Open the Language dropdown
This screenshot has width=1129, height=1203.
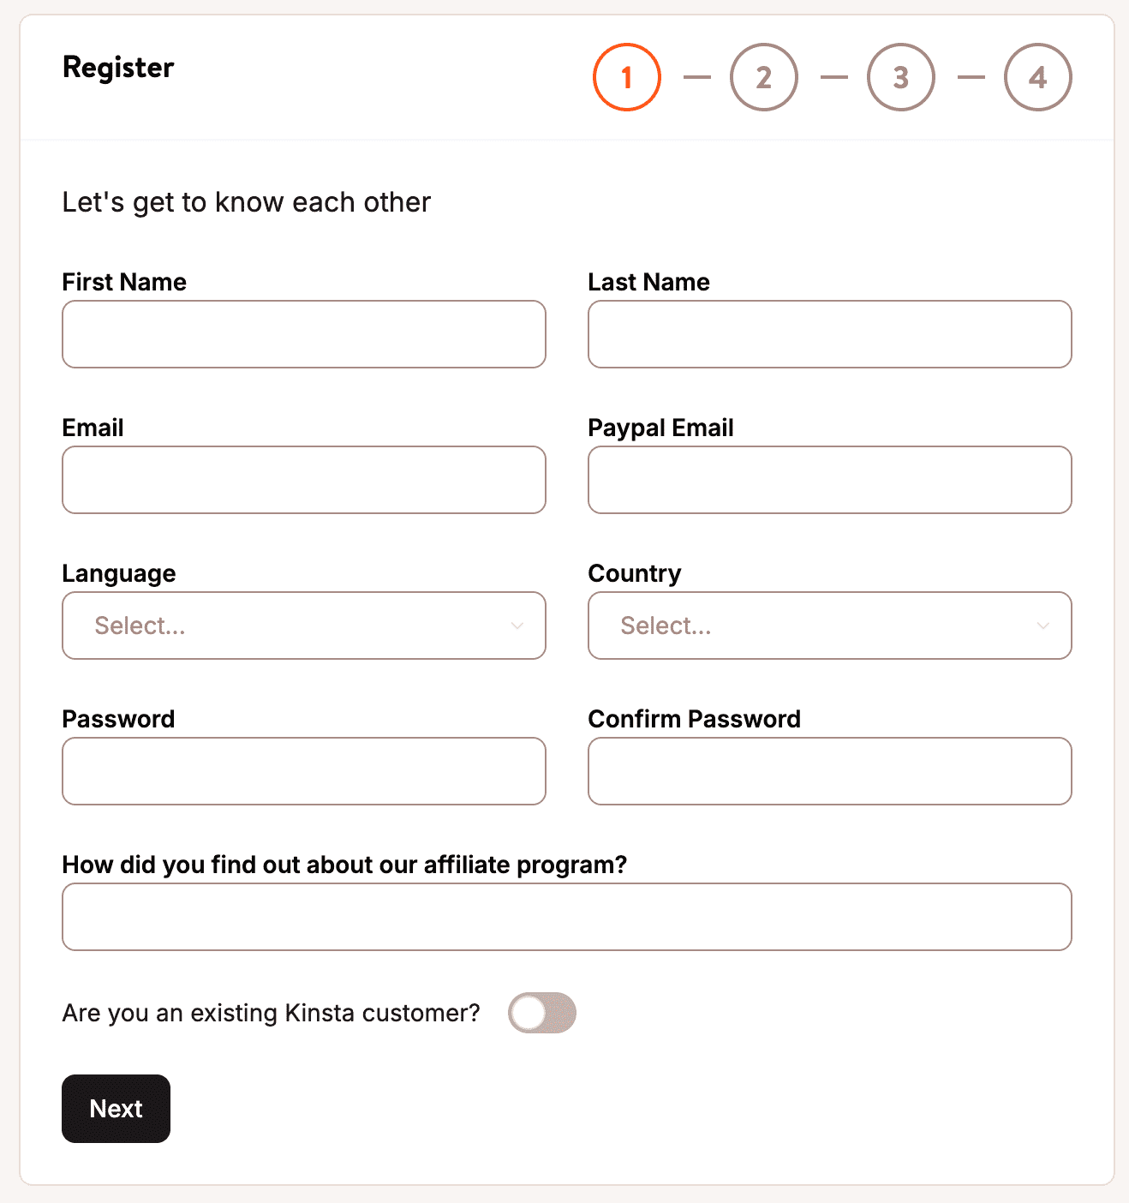tap(303, 625)
